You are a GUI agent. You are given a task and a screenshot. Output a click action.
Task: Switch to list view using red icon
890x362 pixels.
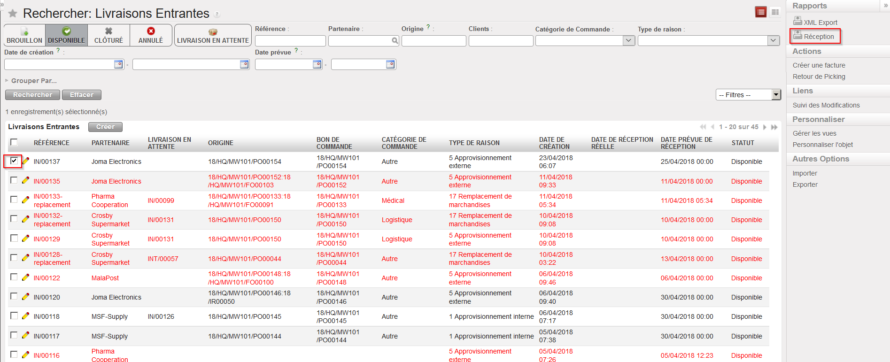(761, 12)
